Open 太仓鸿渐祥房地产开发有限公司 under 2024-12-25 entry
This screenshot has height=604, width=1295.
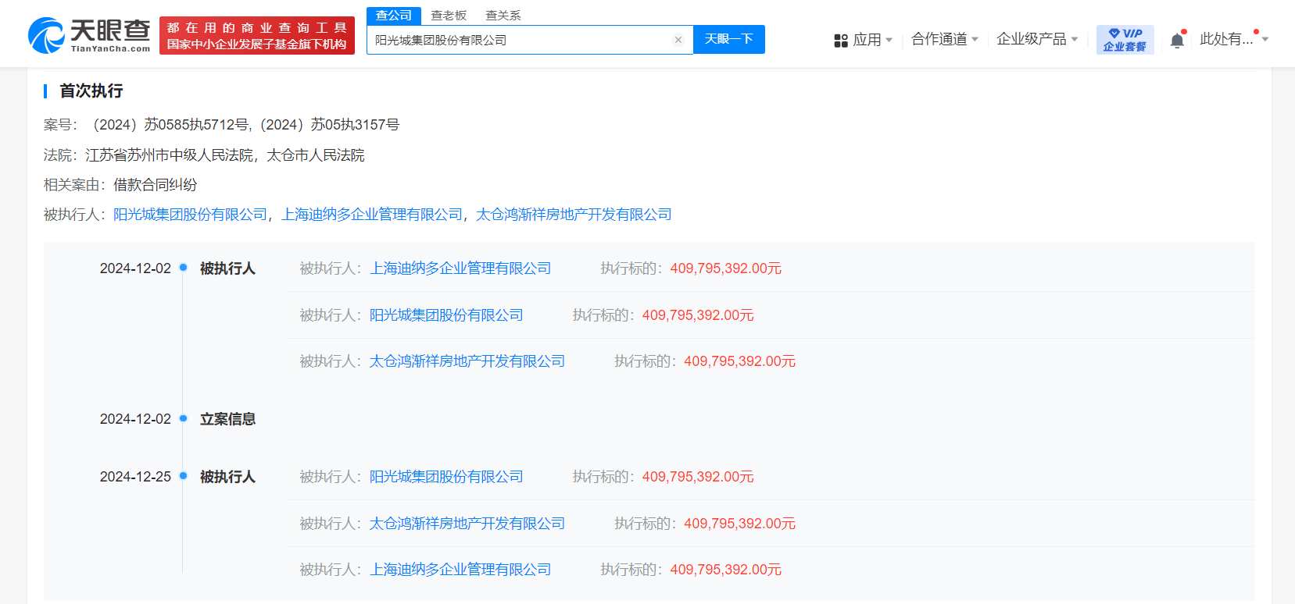pos(467,524)
